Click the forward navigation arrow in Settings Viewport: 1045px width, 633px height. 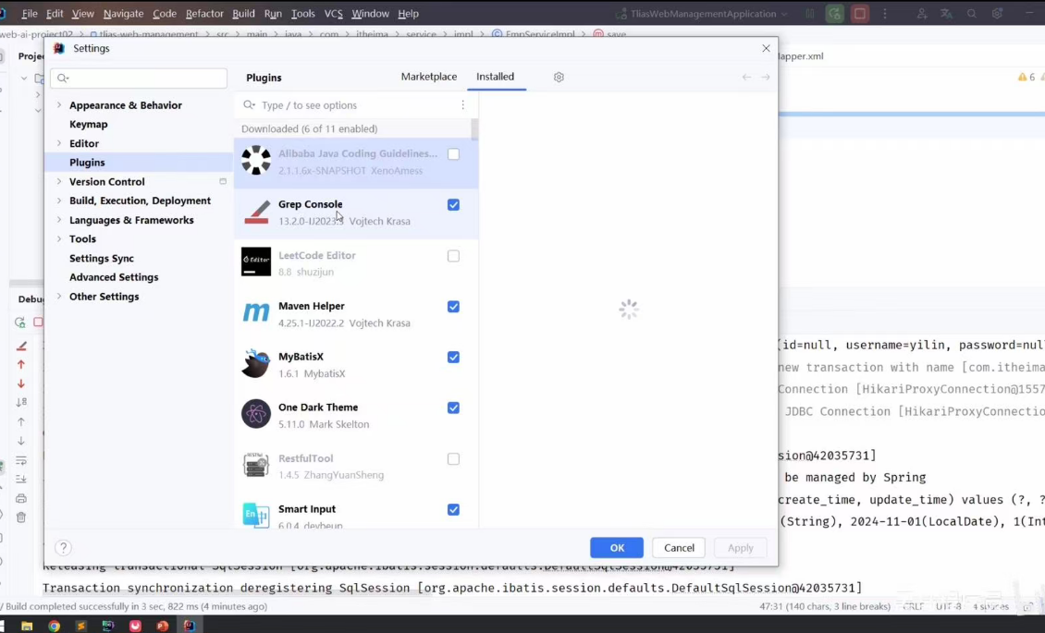point(766,78)
